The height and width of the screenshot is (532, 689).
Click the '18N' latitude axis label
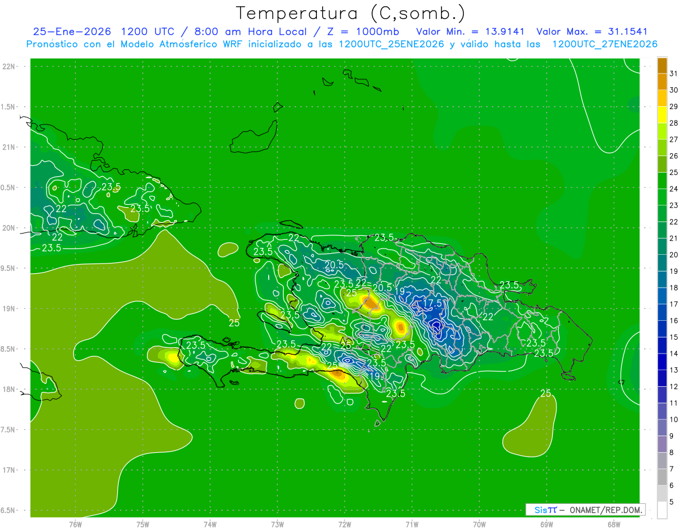[x=10, y=390]
